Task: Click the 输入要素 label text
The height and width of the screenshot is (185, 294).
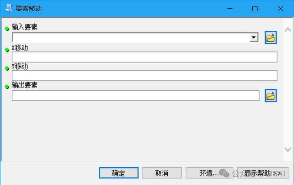Action: [24, 27]
